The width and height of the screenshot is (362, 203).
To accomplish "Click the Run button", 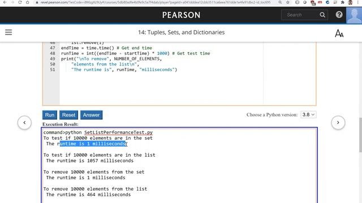I will coord(50,115).
